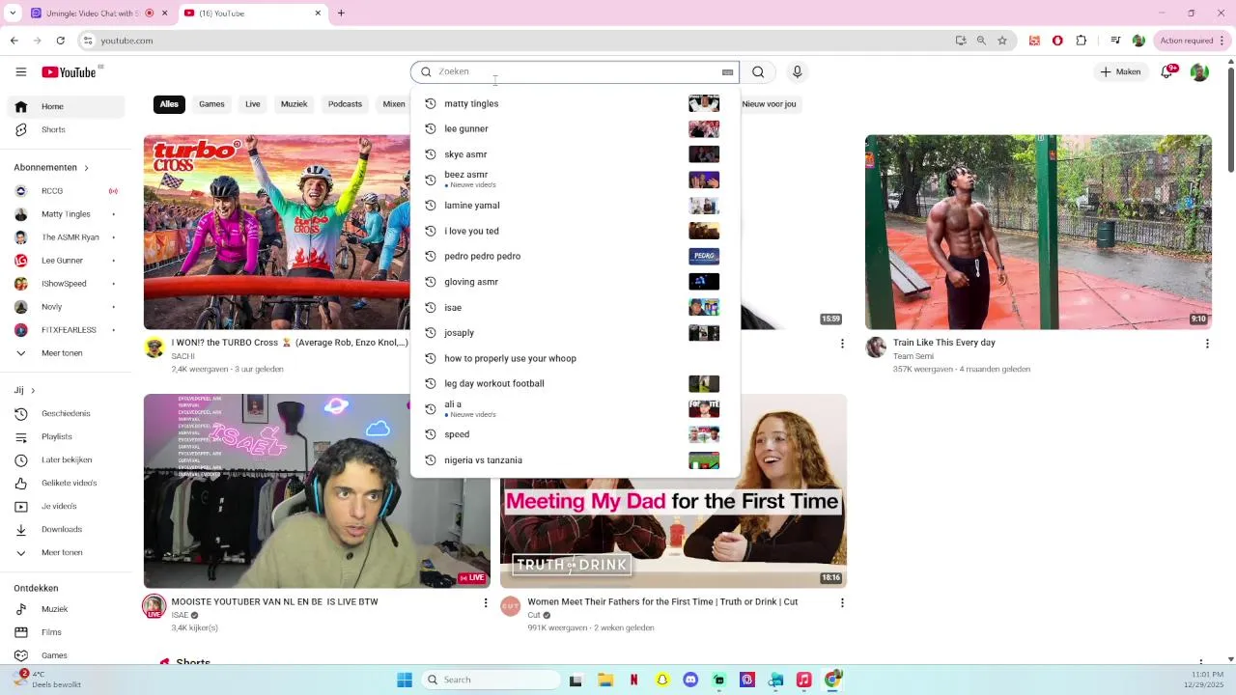Expand the Jij section chevron
Viewport: 1236px width, 695px height.
coord(33,391)
